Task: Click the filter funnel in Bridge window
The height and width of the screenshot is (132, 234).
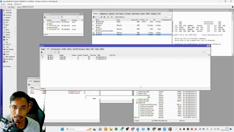Action: coord(58,52)
